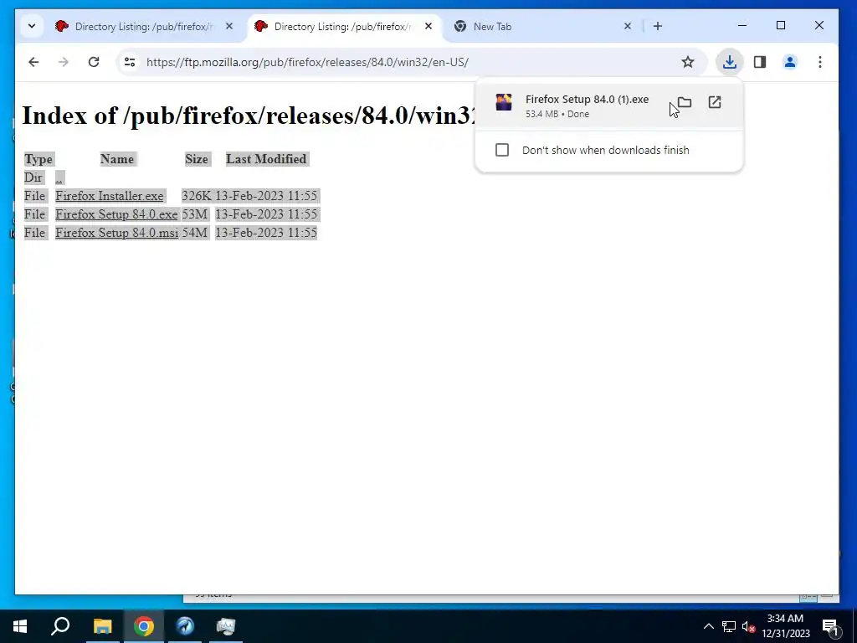Click the Size column header

(196, 159)
